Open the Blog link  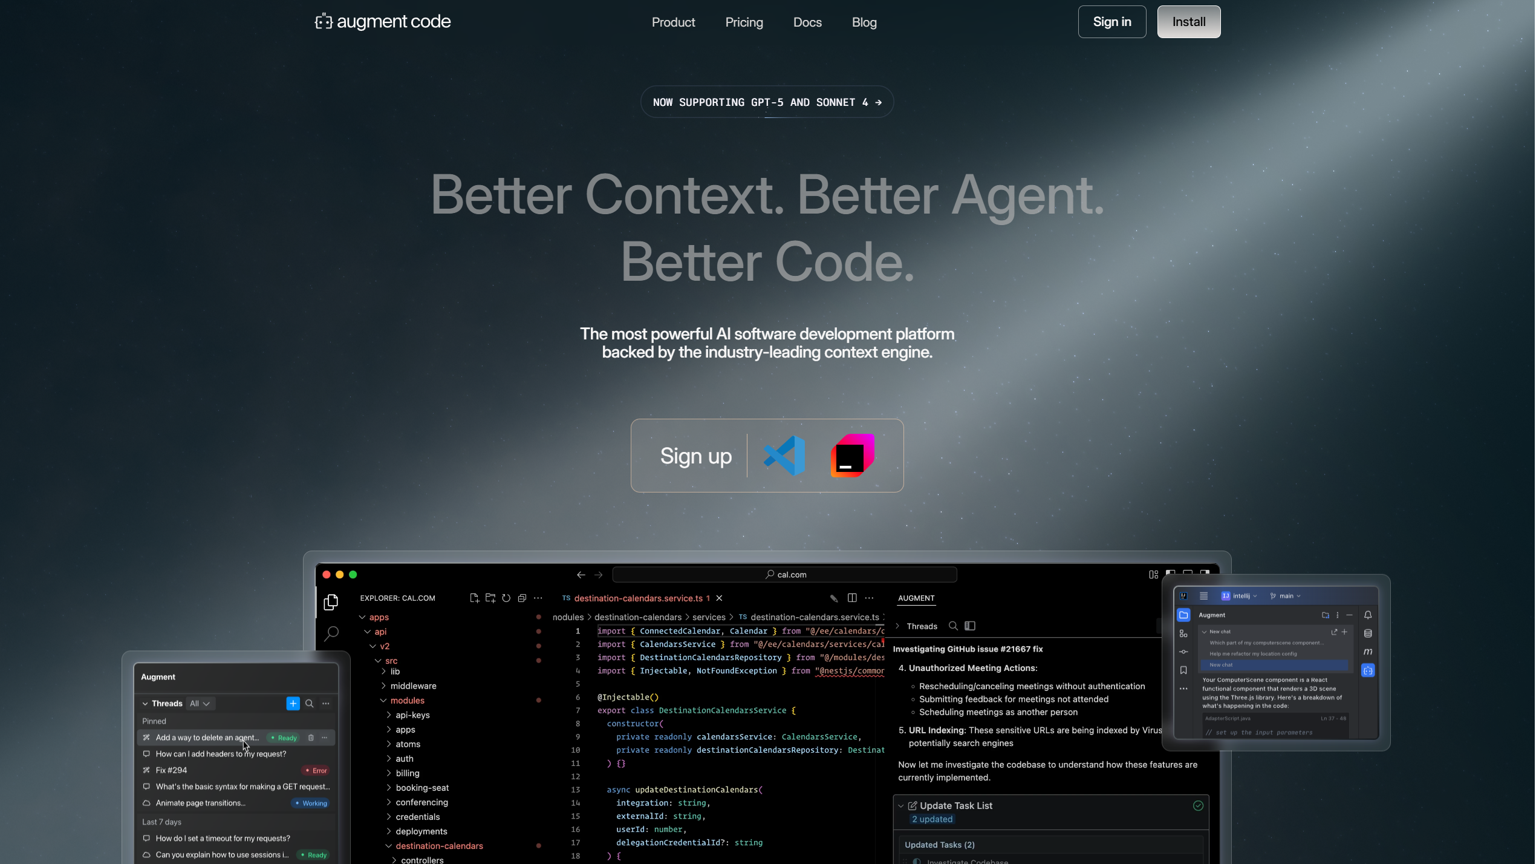click(865, 22)
